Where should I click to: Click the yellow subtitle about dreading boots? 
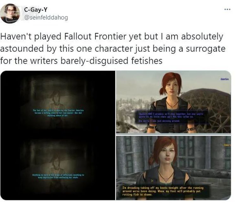(163, 191)
